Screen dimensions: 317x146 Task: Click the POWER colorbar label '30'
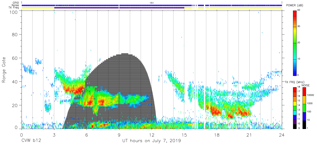pos(299,26)
